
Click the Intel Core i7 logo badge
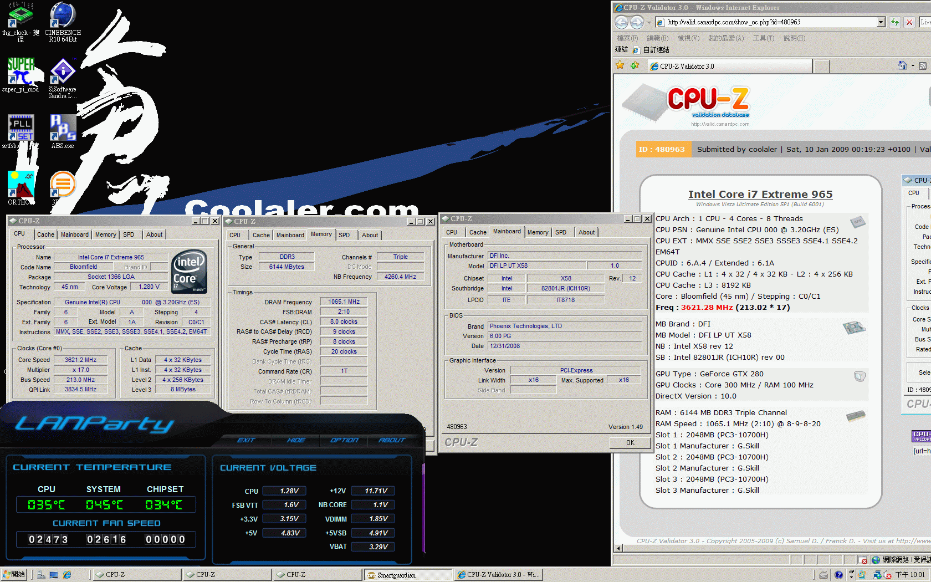pos(190,270)
